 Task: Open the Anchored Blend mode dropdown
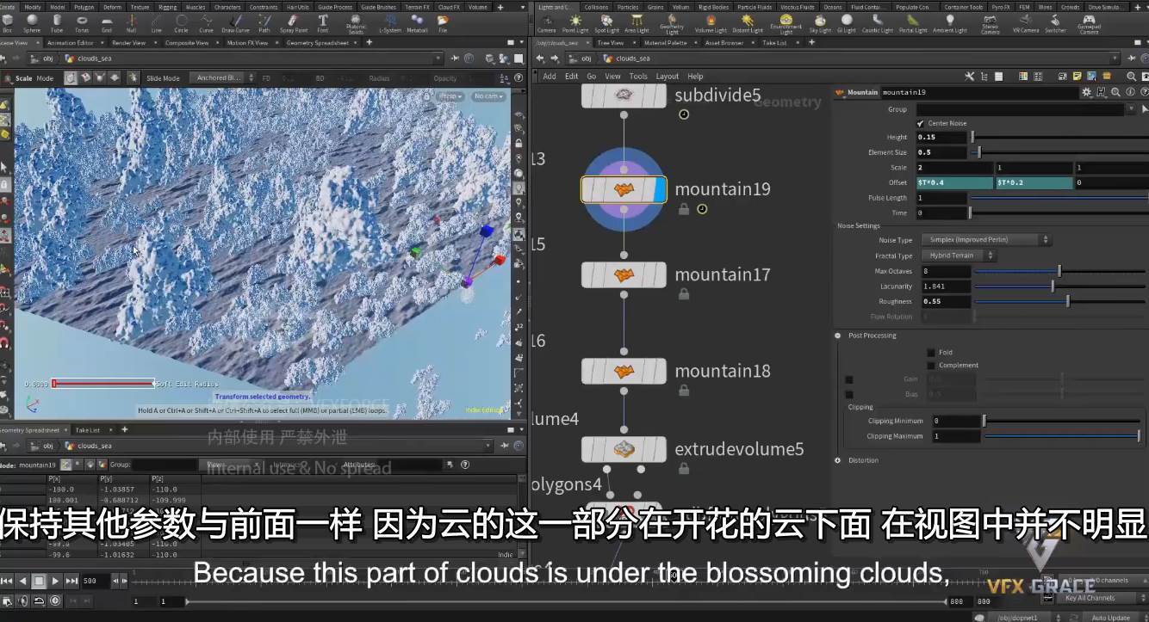[x=222, y=77]
